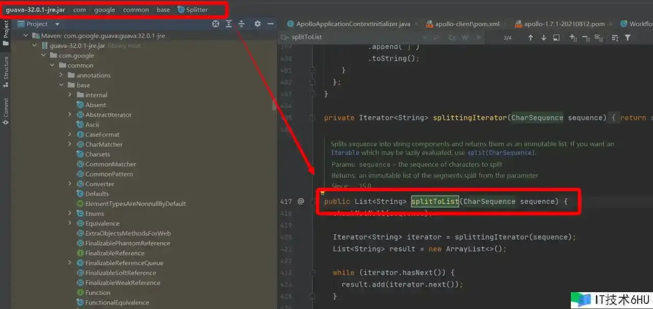Expand the FinalizableReferenceQueue class node
Image resolution: width=653 pixels, height=309 pixels.
(70, 263)
